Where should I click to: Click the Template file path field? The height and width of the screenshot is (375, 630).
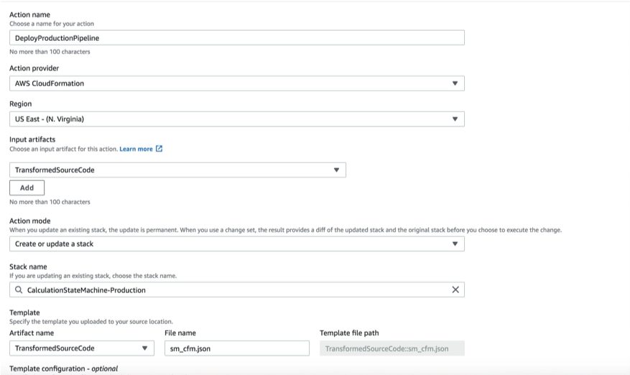click(x=392, y=348)
